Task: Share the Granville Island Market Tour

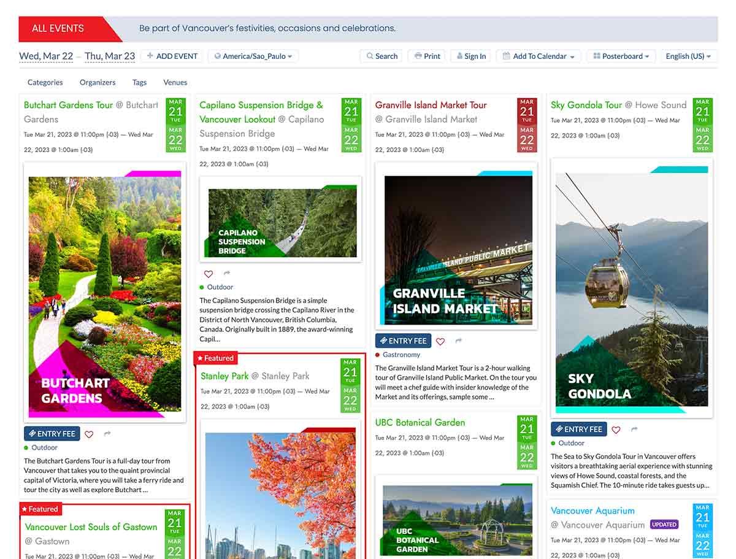Action: pos(459,341)
